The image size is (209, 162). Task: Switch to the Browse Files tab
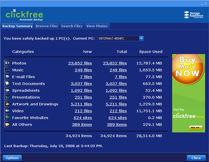[x=47, y=26]
